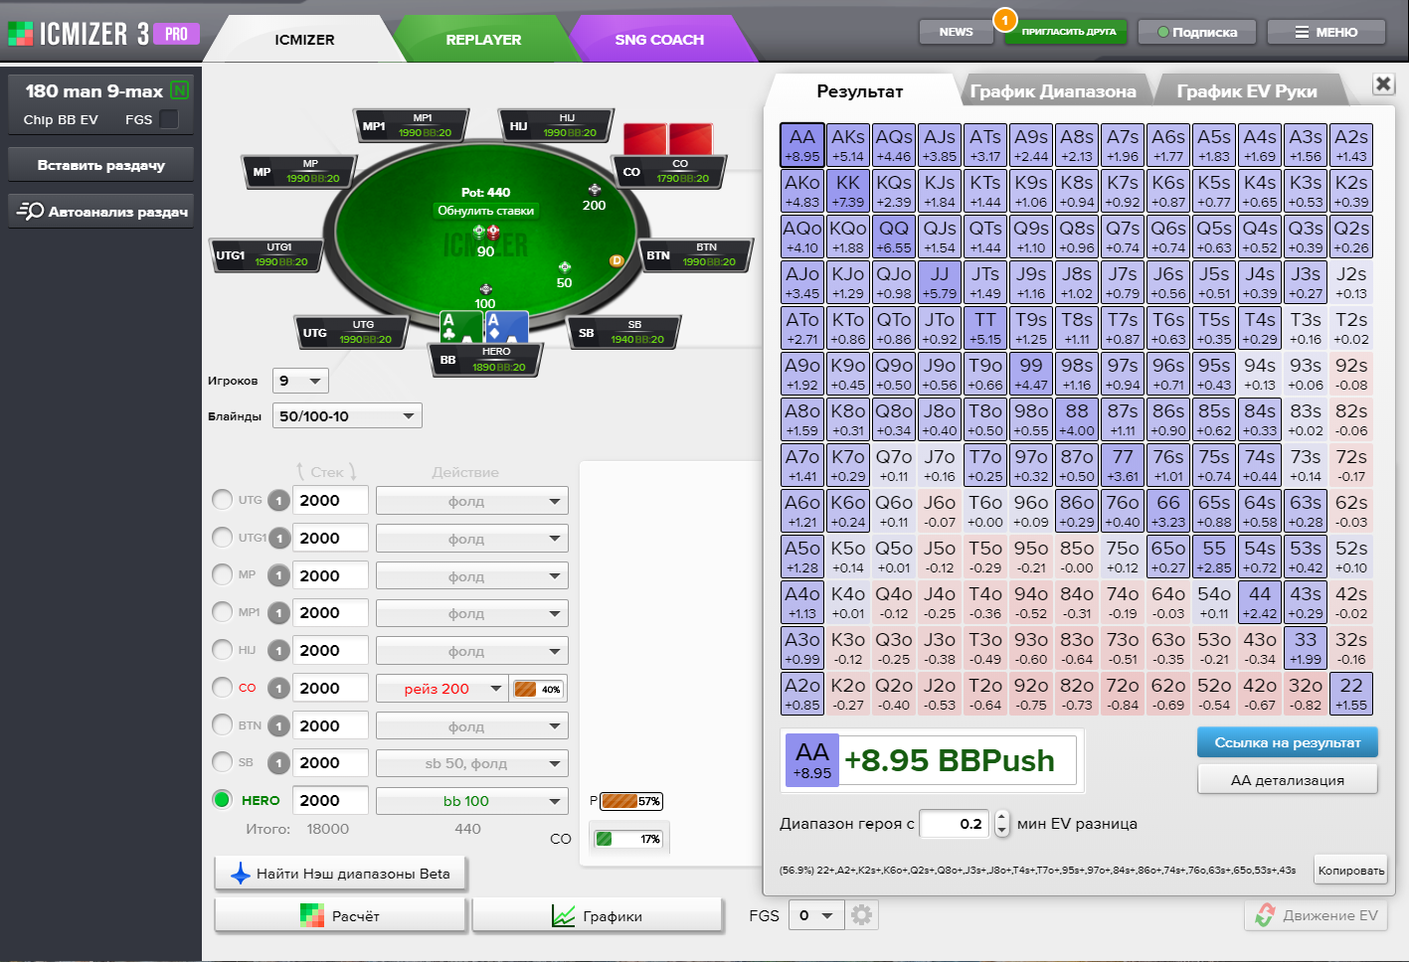Click chip stack icon for BTN stack
Image resolution: width=1409 pixels, height=962 pixels.
coord(279,725)
